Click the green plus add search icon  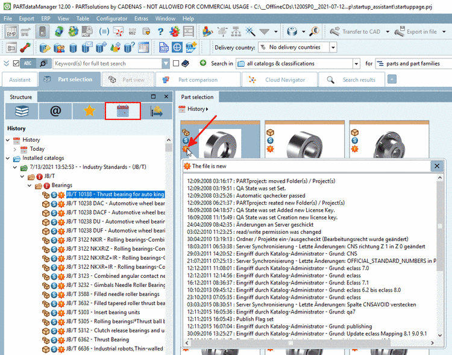click(x=203, y=63)
